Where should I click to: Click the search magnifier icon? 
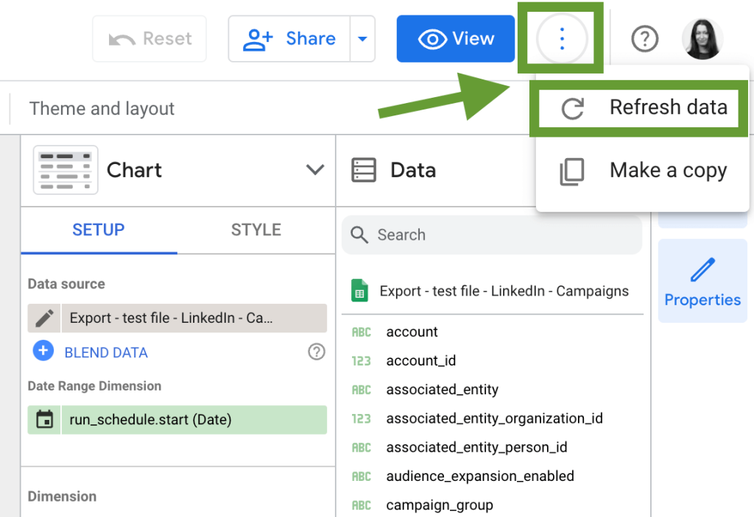point(359,235)
